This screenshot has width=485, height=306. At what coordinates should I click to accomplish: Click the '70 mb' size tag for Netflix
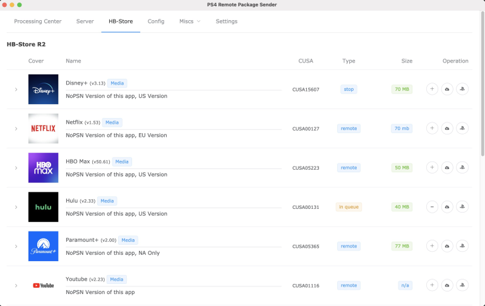click(x=402, y=129)
